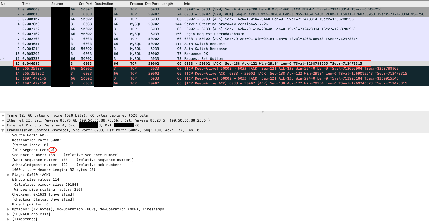This screenshot has width=429, height=223.
Task: Sort packets by the No. column
Action: [10, 4]
